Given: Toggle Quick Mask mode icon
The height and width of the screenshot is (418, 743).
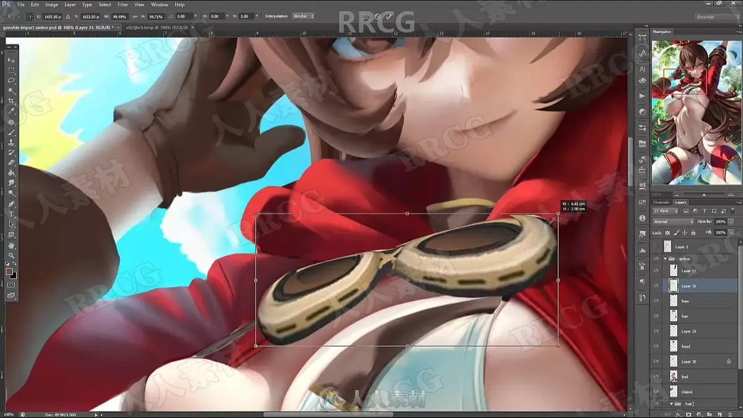Looking at the screenshot, I should click(x=11, y=285).
